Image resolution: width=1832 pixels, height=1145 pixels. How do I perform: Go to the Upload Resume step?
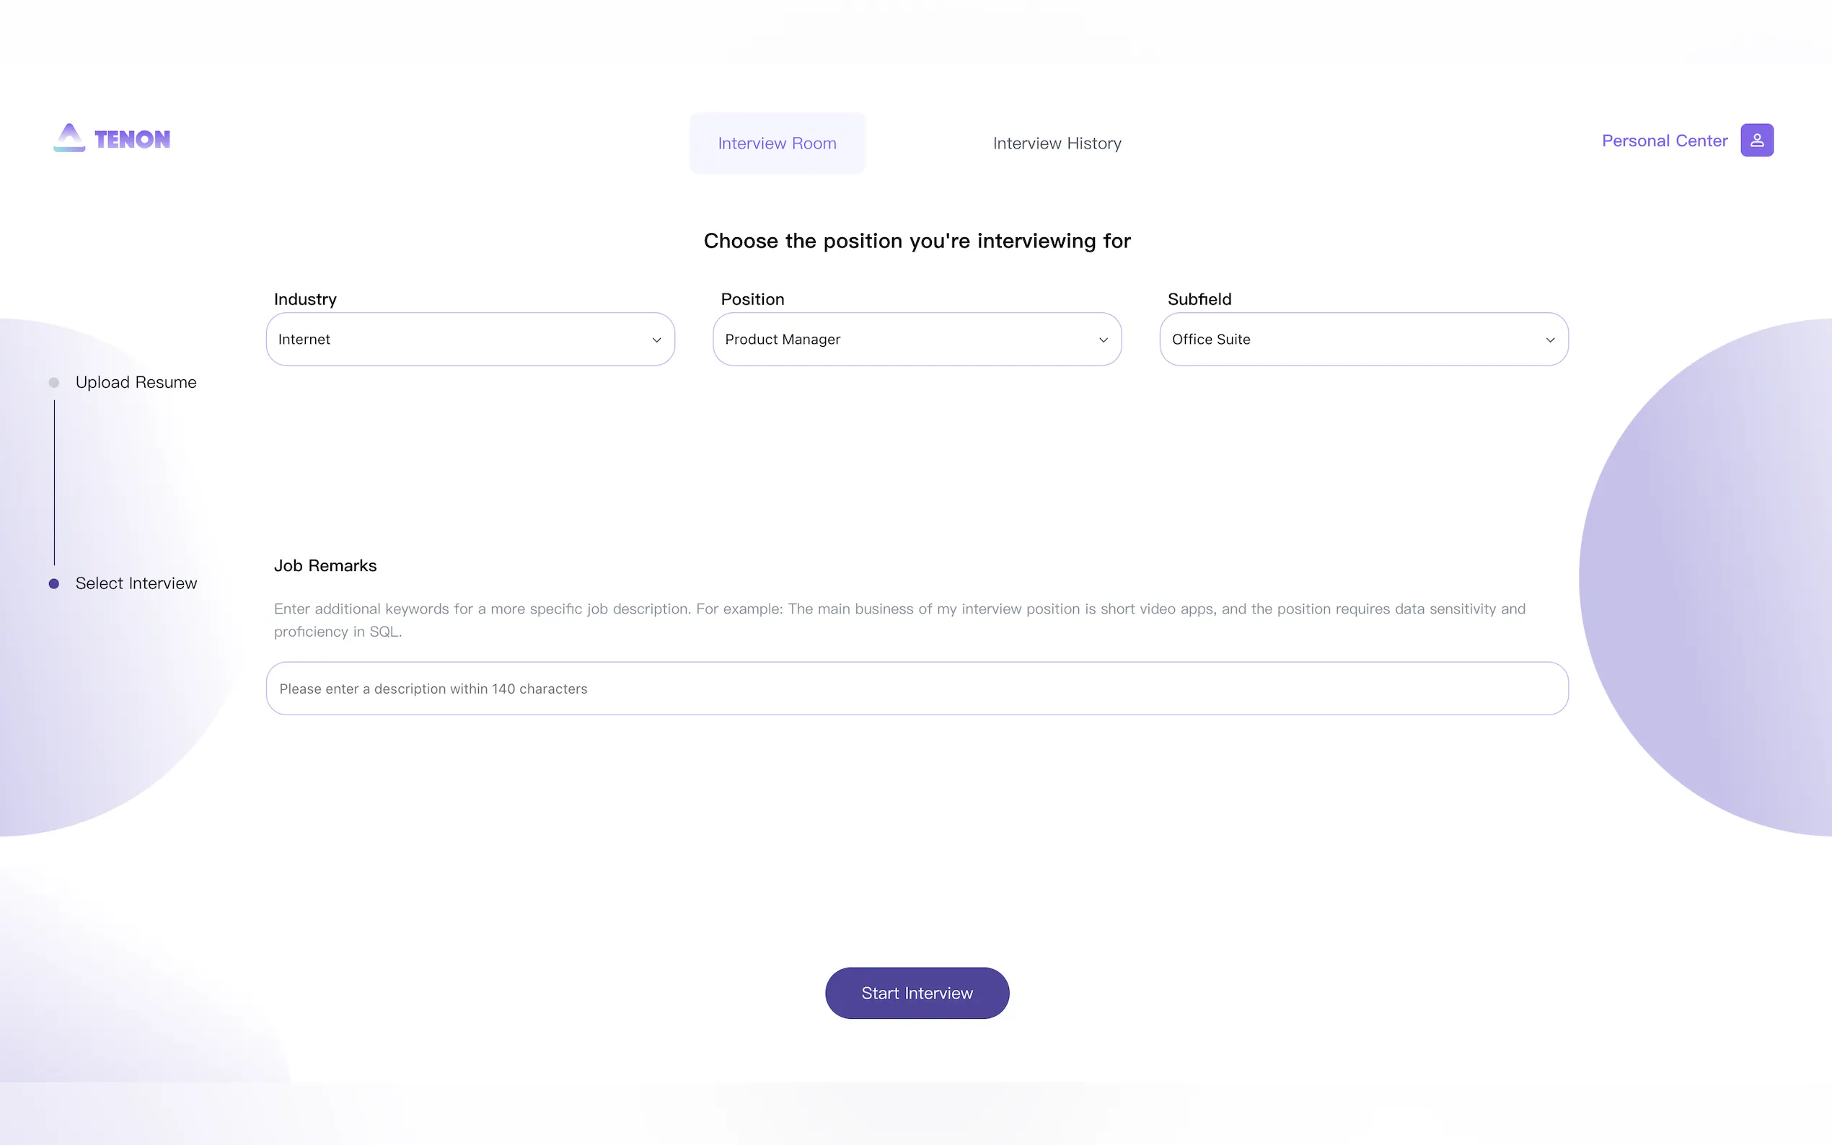tap(136, 382)
